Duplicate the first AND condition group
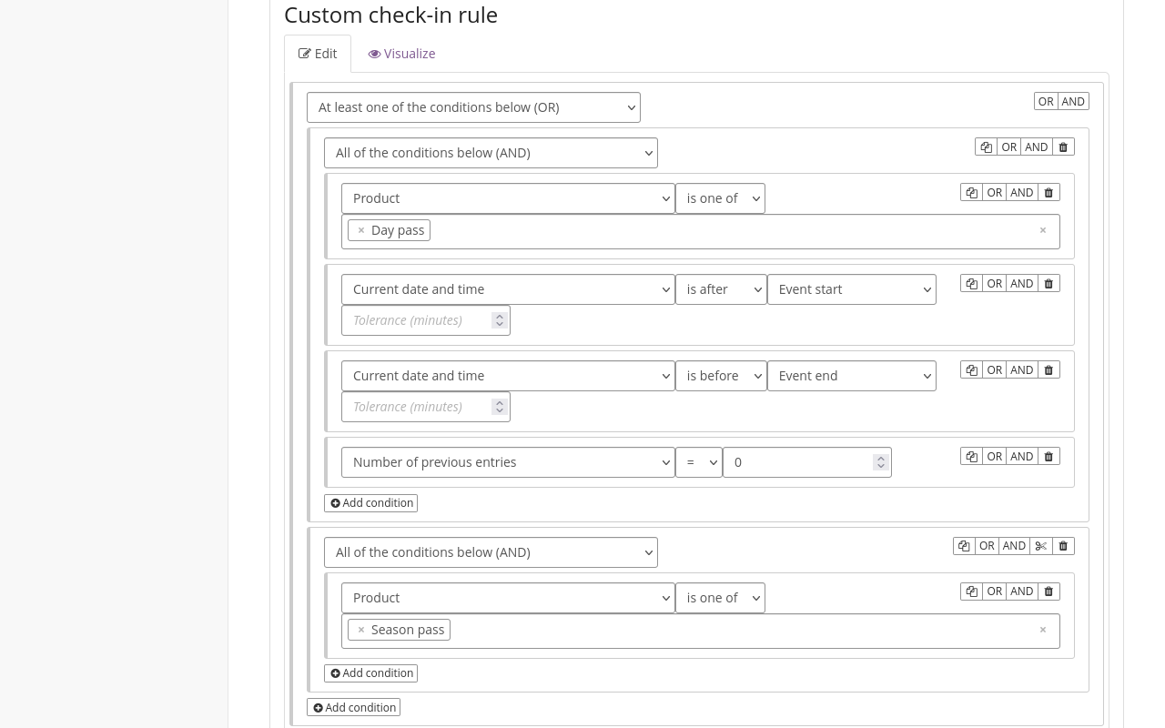This screenshot has width=1165, height=728. coord(986,147)
